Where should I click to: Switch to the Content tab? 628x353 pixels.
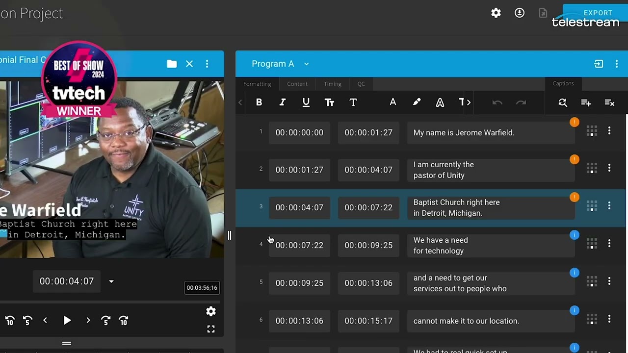click(297, 84)
